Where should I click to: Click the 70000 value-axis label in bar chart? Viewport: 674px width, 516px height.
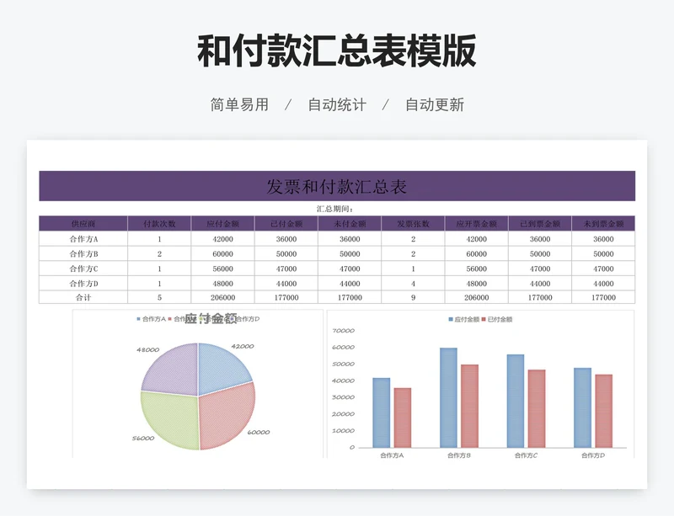click(344, 331)
